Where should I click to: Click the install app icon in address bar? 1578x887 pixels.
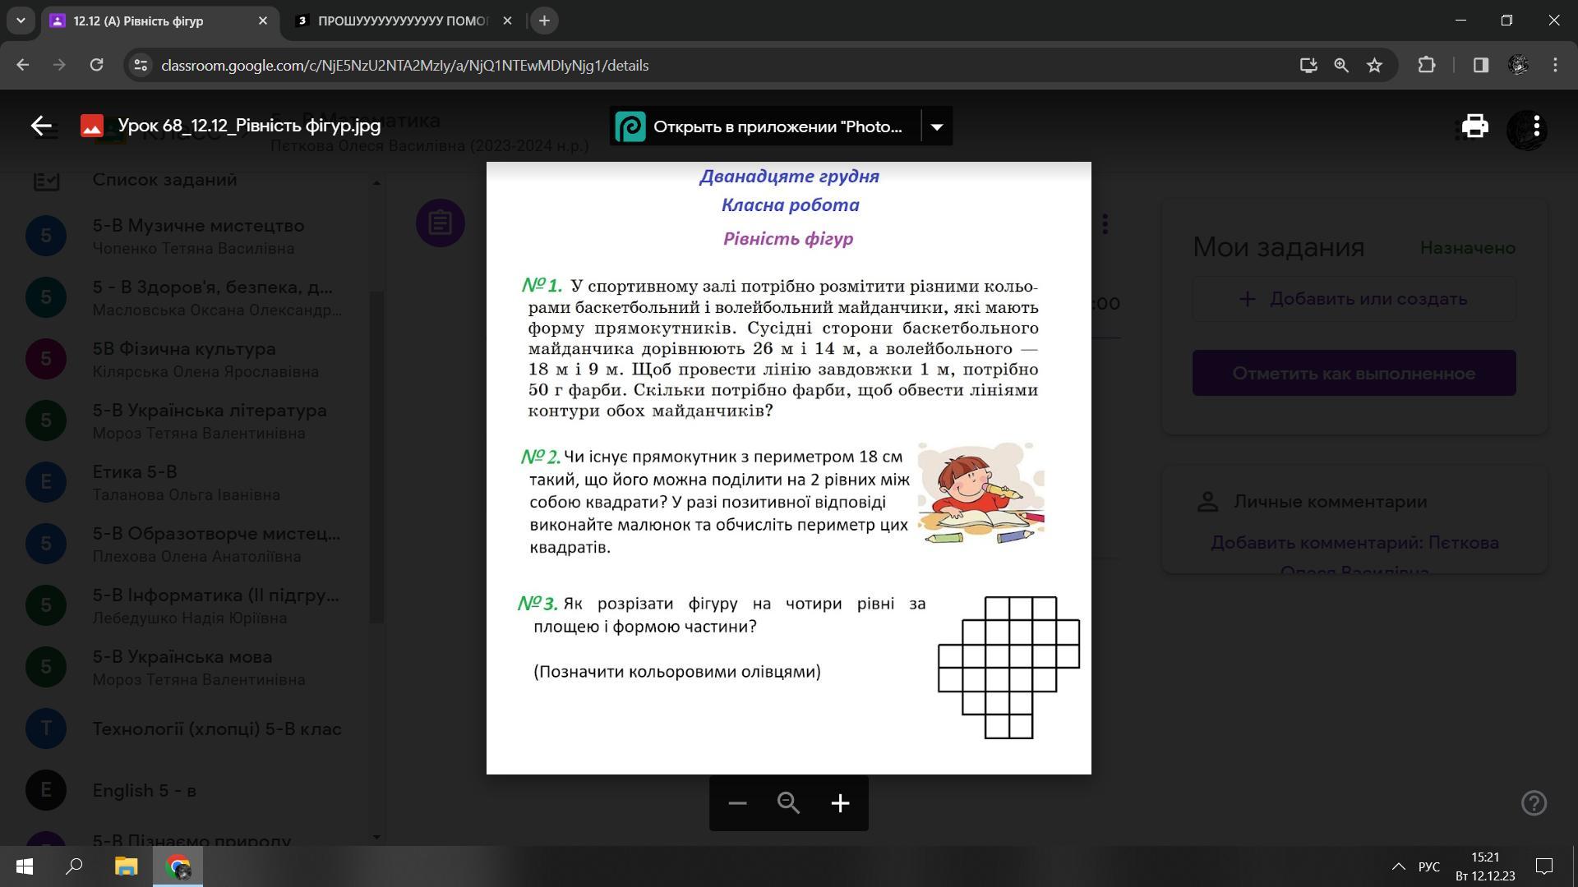click(1308, 66)
